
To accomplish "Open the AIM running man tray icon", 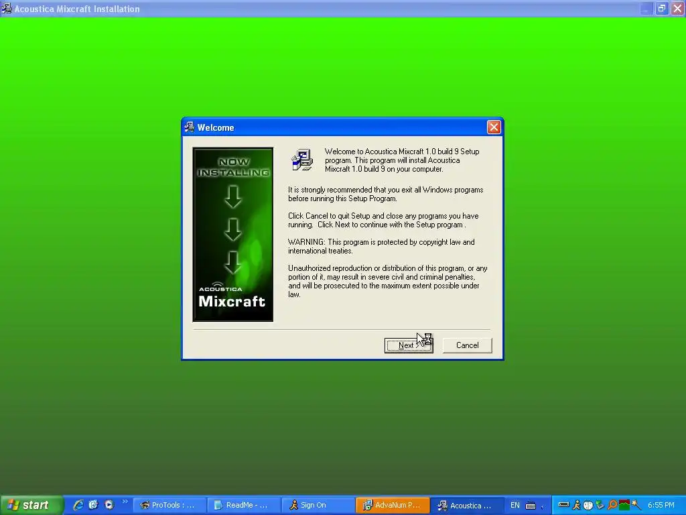I will [x=577, y=506].
